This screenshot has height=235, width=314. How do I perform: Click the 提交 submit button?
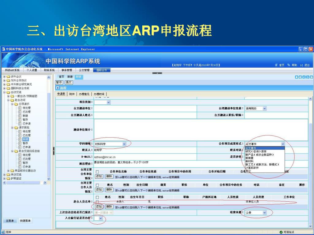pos(69,82)
